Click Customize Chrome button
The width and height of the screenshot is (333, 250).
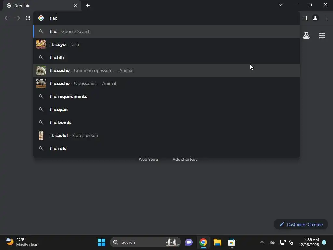click(x=301, y=224)
